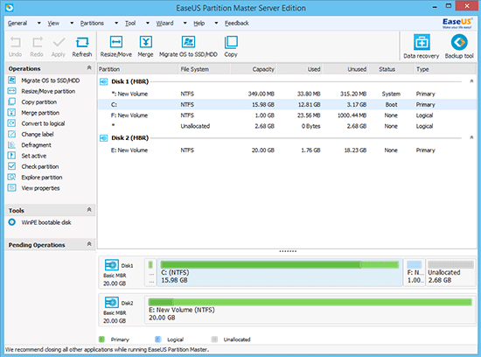Open dropdown arrow after General

pos(39,23)
